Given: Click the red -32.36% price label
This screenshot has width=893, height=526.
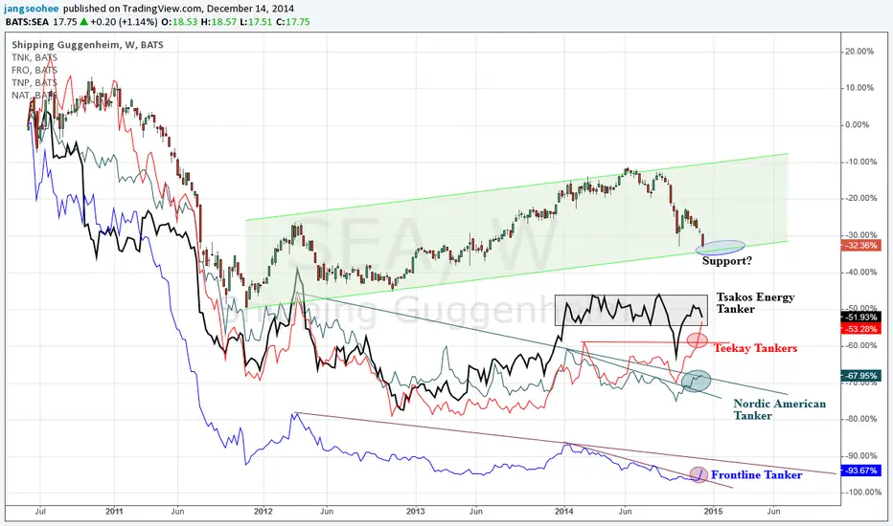Looking at the screenshot, I should 861,246.
